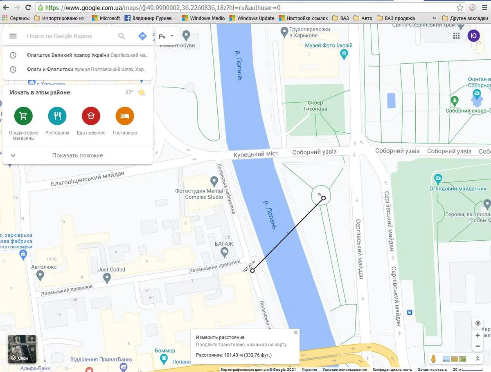Open the Windows Media bookmark
491x372 pixels.
pos(203,18)
